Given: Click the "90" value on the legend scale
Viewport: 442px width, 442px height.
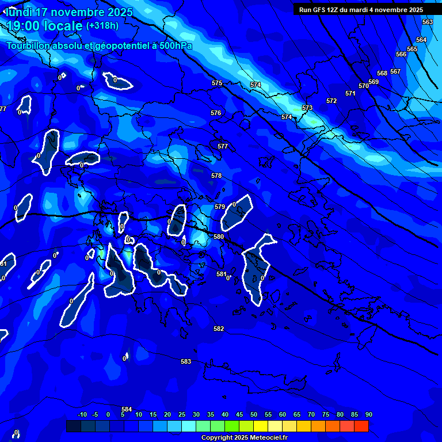Looking at the screenshot, I should tap(368, 415).
